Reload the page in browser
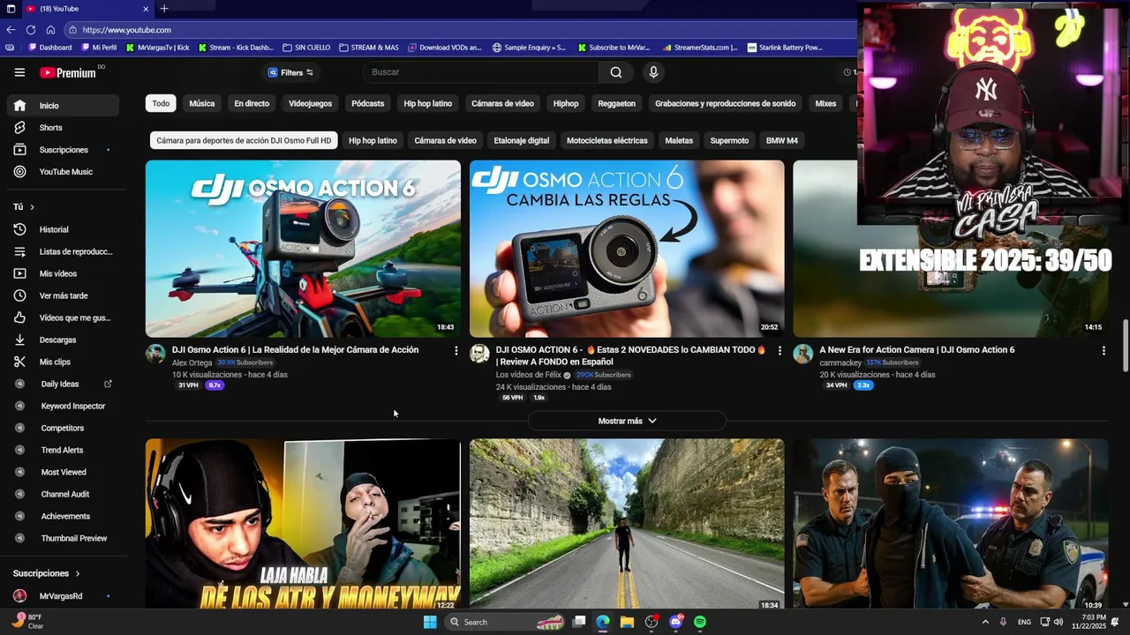The height and width of the screenshot is (635, 1130). [31, 30]
